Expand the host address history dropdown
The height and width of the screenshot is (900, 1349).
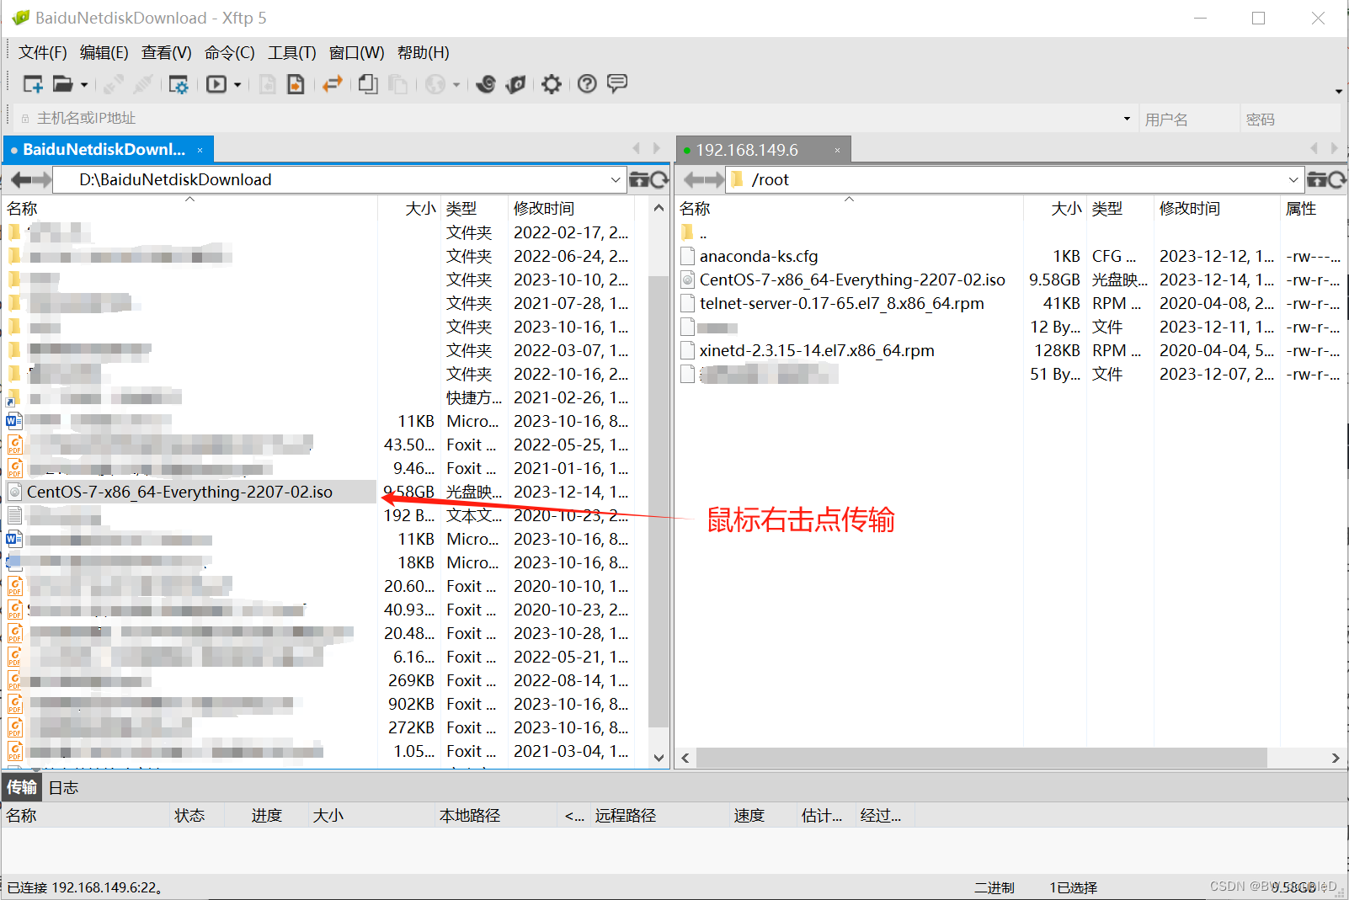point(1127,119)
